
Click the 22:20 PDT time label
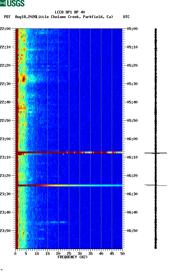click(x=5, y=65)
